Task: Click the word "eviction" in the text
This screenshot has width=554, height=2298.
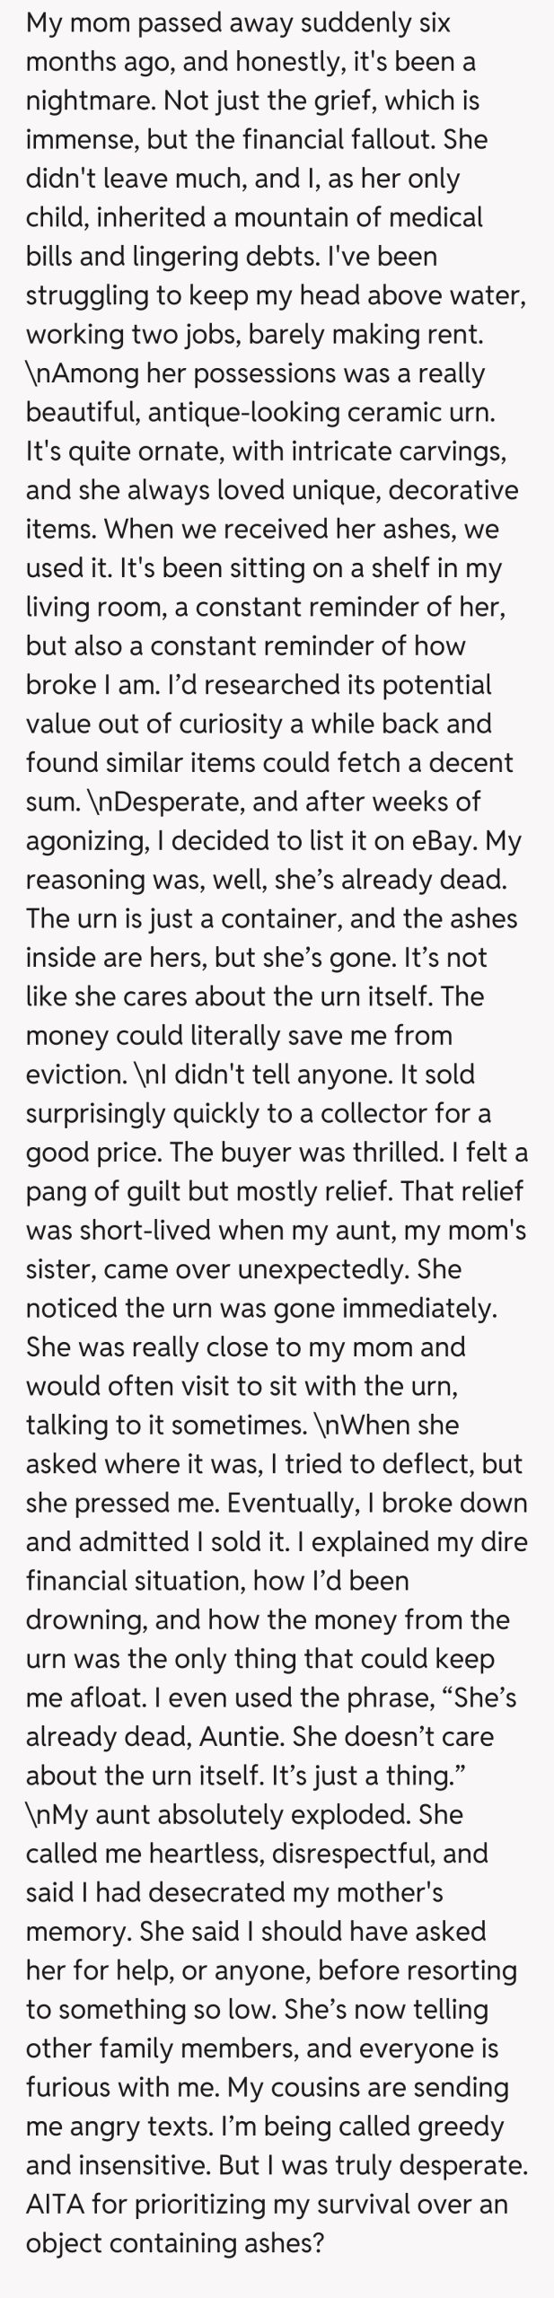Action: (76, 1074)
